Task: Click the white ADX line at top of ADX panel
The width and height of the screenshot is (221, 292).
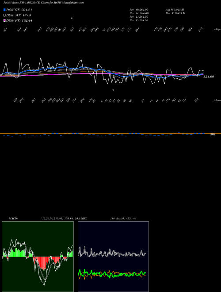Action: pyautogui.click(x=112, y=252)
